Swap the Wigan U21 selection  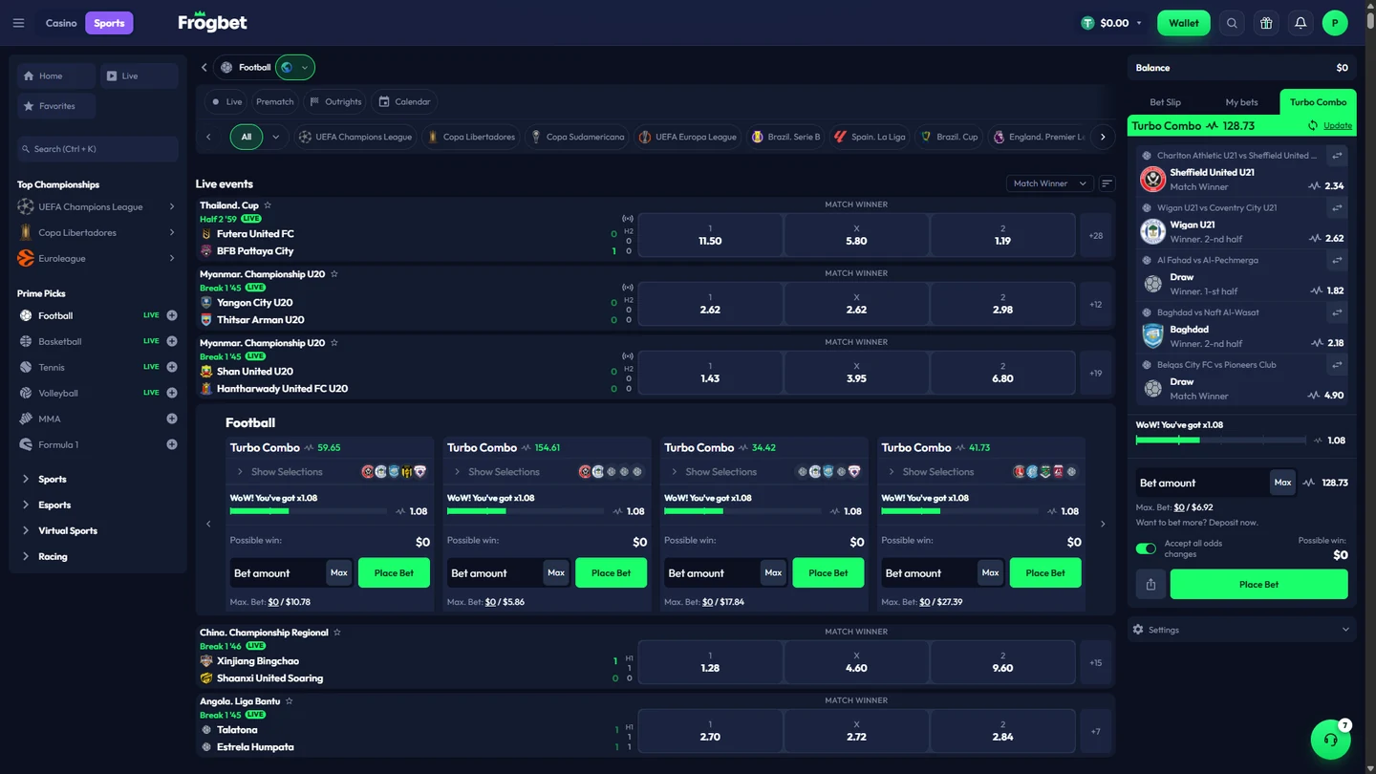point(1337,207)
